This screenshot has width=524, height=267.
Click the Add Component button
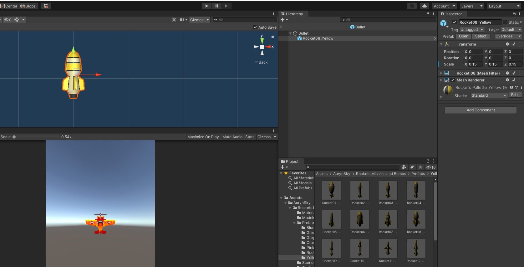(481, 110)
